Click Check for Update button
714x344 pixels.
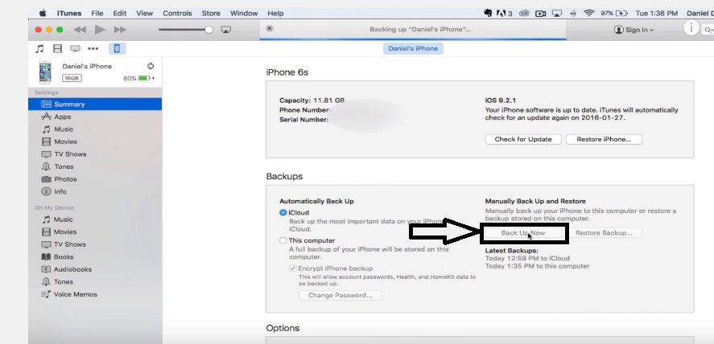[x=523, y=140]
